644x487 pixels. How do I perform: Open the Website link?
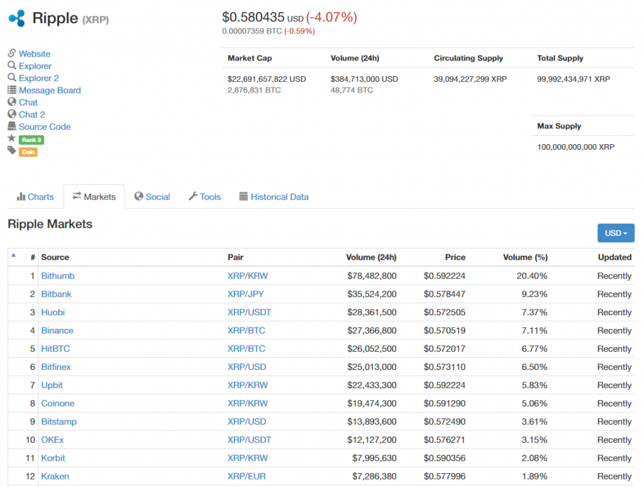point(35,54)
